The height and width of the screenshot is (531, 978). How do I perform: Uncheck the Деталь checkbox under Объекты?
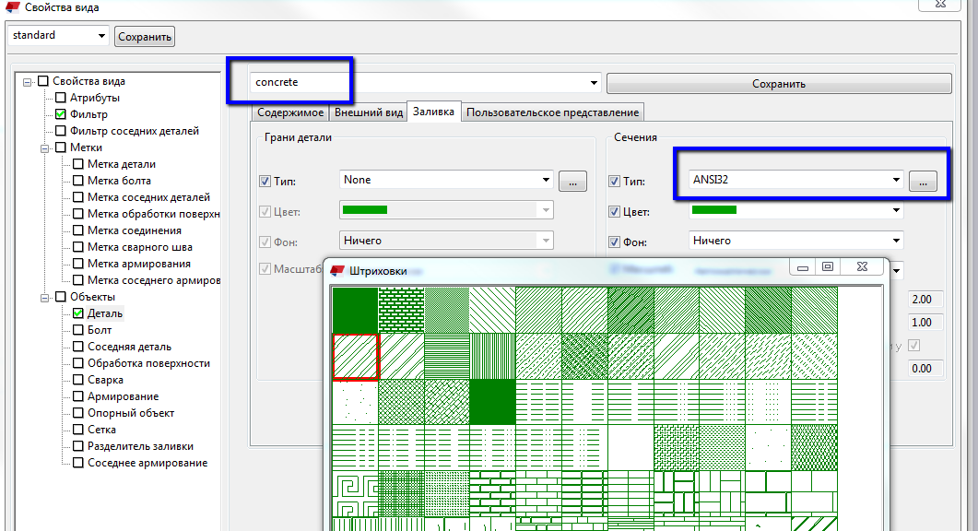tap(78, 313)
